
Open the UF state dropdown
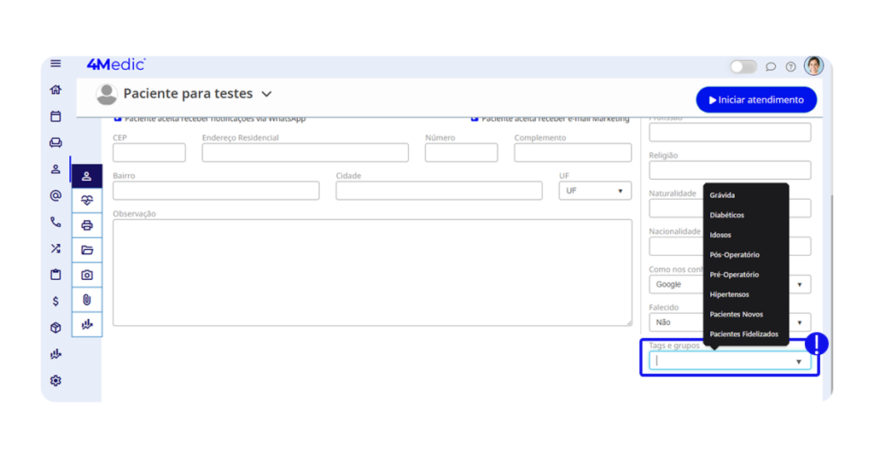pos(595,191)
